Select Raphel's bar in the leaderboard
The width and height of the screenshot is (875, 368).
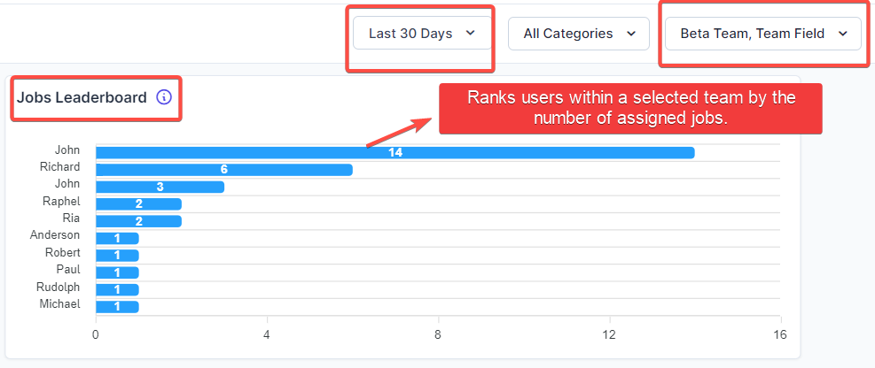pyautogui.click(x=138, y=204)
